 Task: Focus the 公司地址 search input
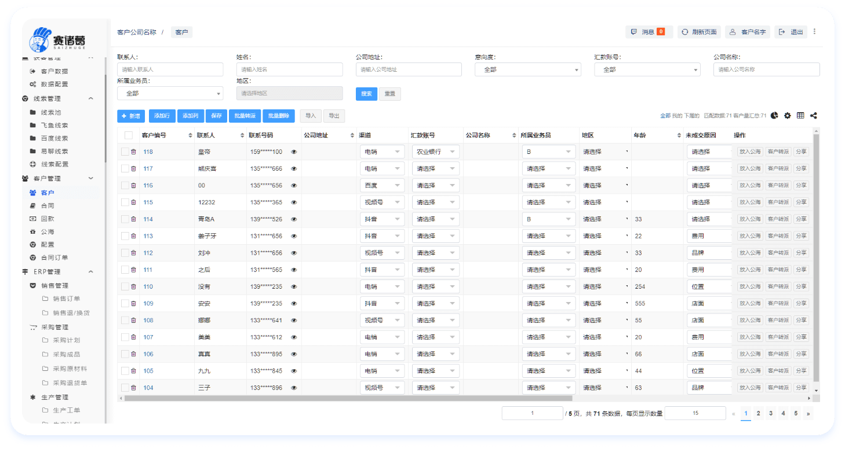point(409,69)
